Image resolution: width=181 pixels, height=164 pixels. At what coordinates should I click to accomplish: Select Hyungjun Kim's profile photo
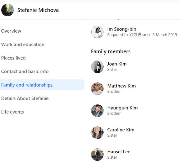97,111
